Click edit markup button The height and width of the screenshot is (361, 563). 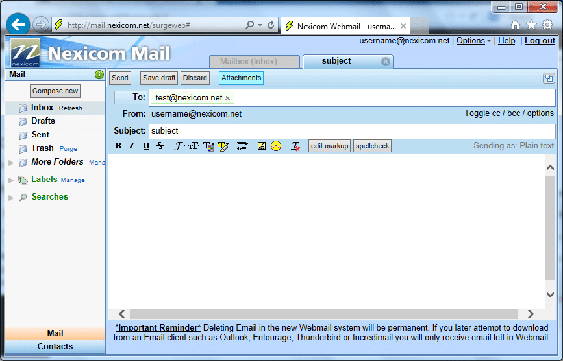tap(329, 146)
